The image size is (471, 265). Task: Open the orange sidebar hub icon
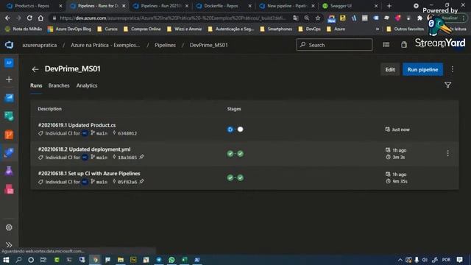point(9,135)
